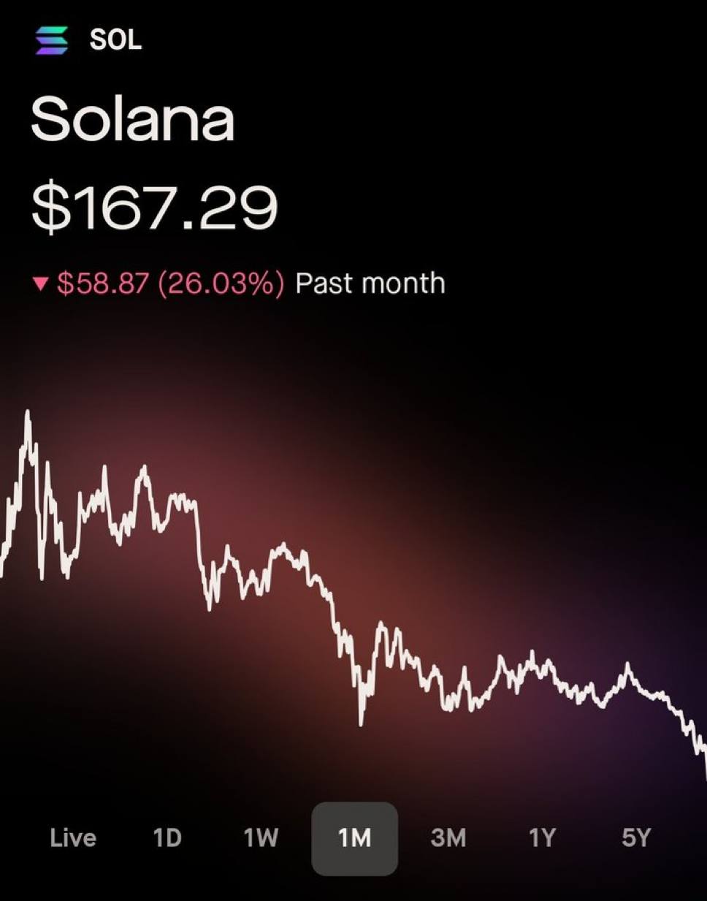Switch chart to 1W range
Image resolution: width=707 pixels, height=901 pixels.
pos(261,837)
